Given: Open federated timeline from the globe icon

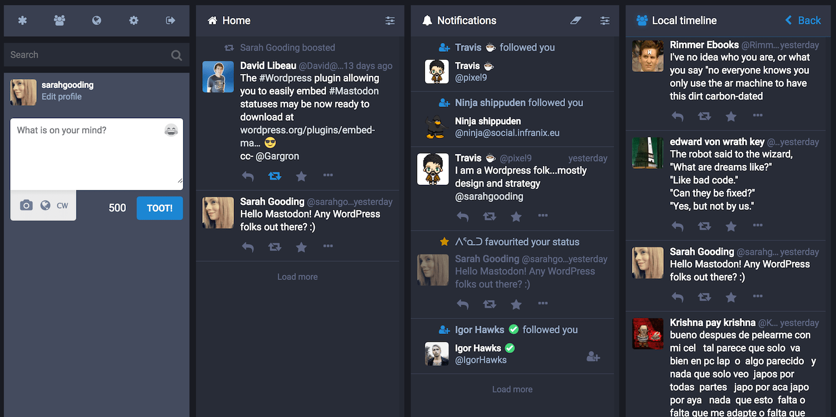Looking at the screenshot, I should [x=96, y=21].
